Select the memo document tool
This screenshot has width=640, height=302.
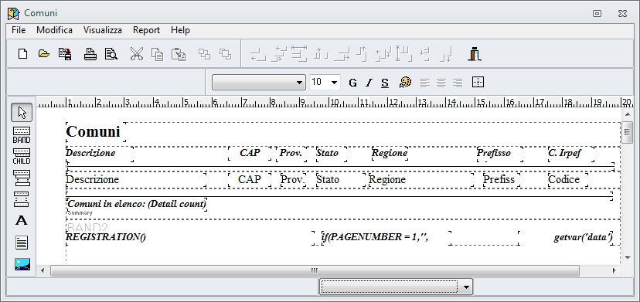point(22,243)
